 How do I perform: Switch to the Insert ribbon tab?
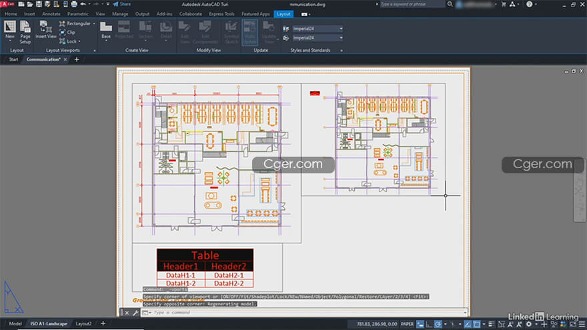pyautogui.click(x=29, y=14)
